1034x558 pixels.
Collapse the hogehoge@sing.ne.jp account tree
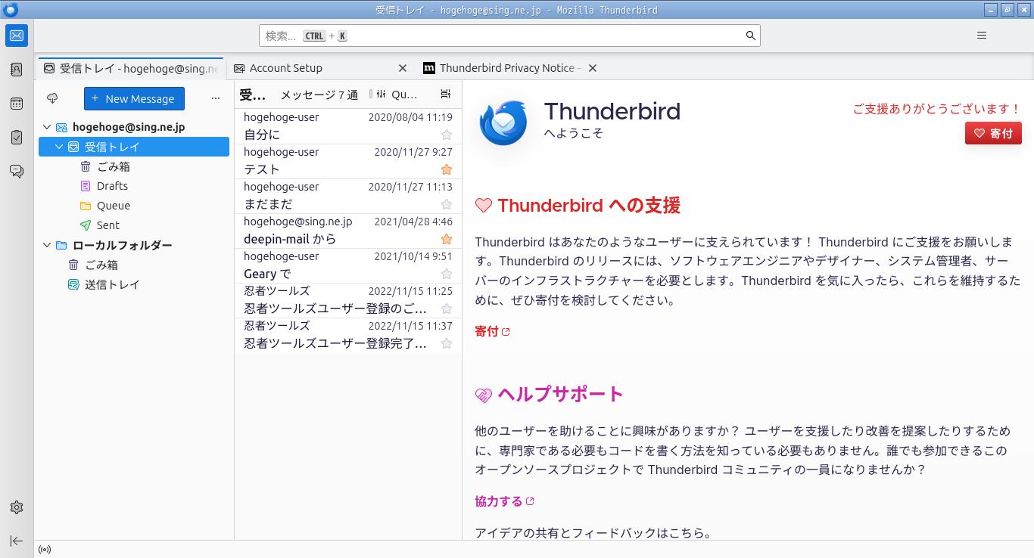pos(47,127)
